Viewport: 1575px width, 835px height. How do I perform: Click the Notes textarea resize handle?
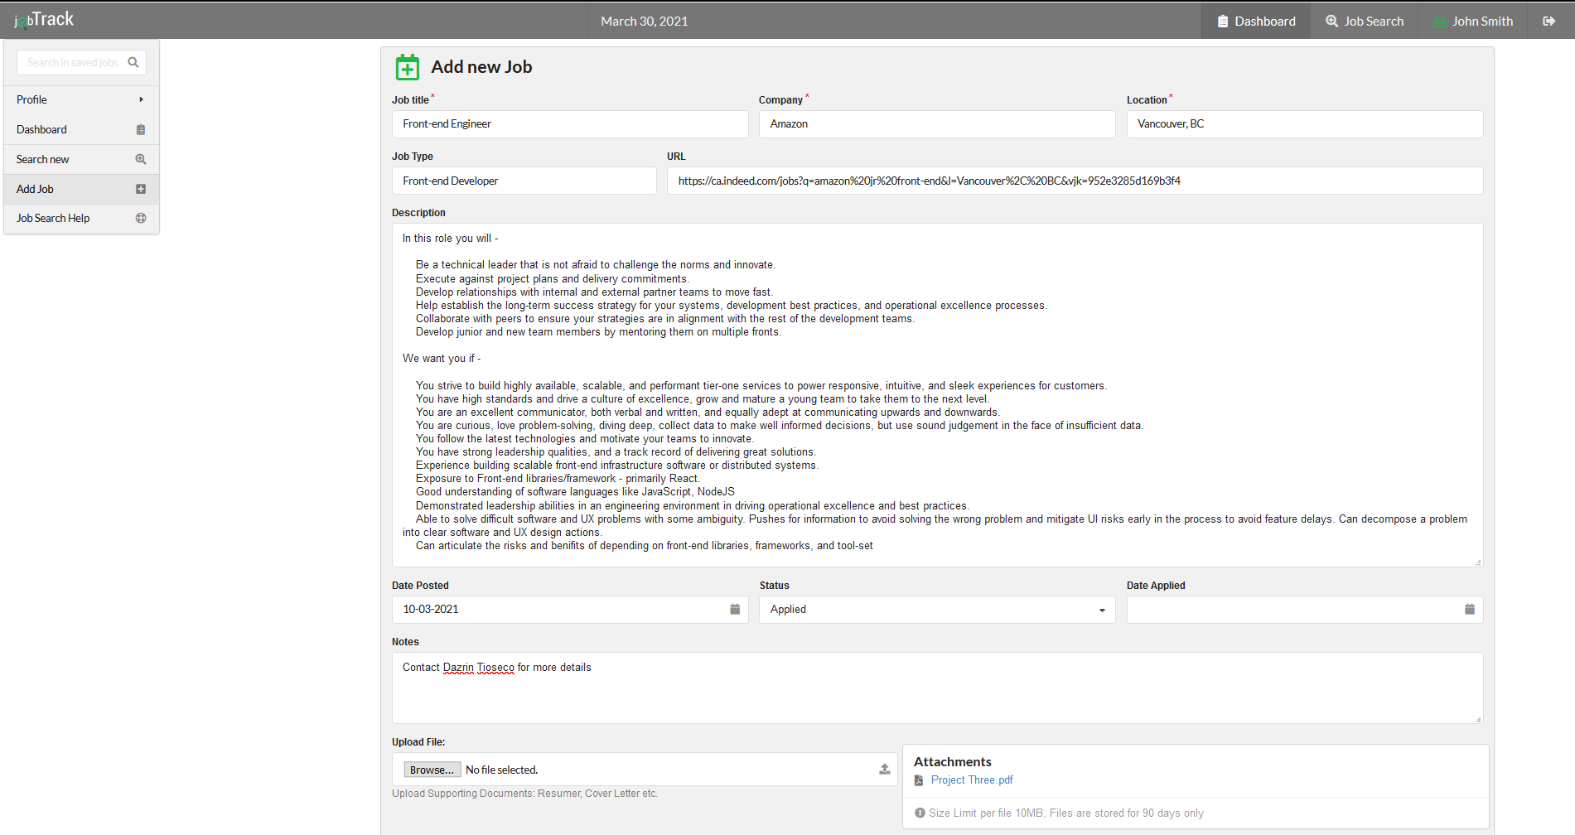(x=1478, y=719)
